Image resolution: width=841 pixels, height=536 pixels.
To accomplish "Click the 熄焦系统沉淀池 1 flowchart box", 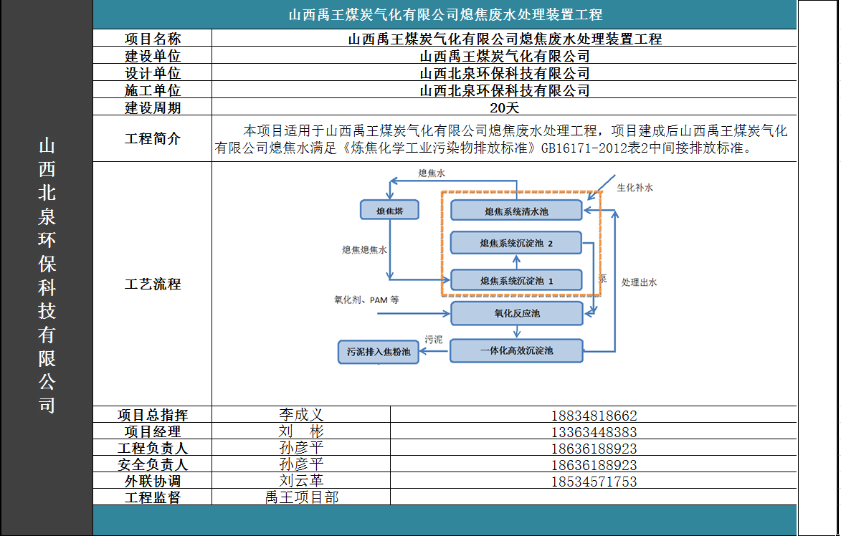I will 516,280.
